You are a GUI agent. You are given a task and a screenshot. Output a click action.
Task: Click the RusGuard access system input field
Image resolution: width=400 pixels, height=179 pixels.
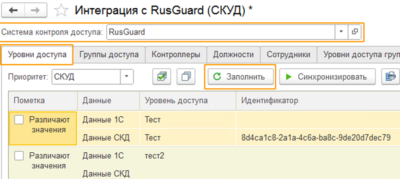click(221, 32)
